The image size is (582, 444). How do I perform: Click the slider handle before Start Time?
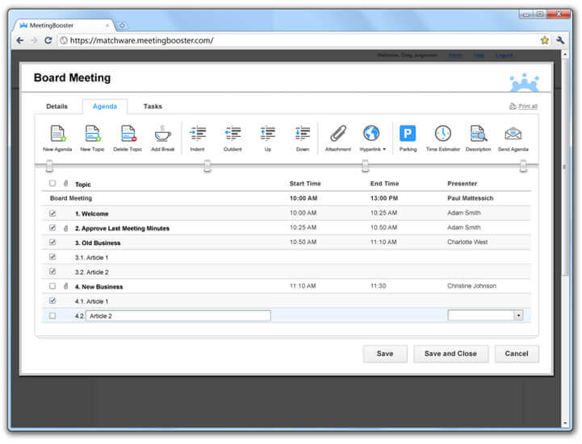click(207, 166)
